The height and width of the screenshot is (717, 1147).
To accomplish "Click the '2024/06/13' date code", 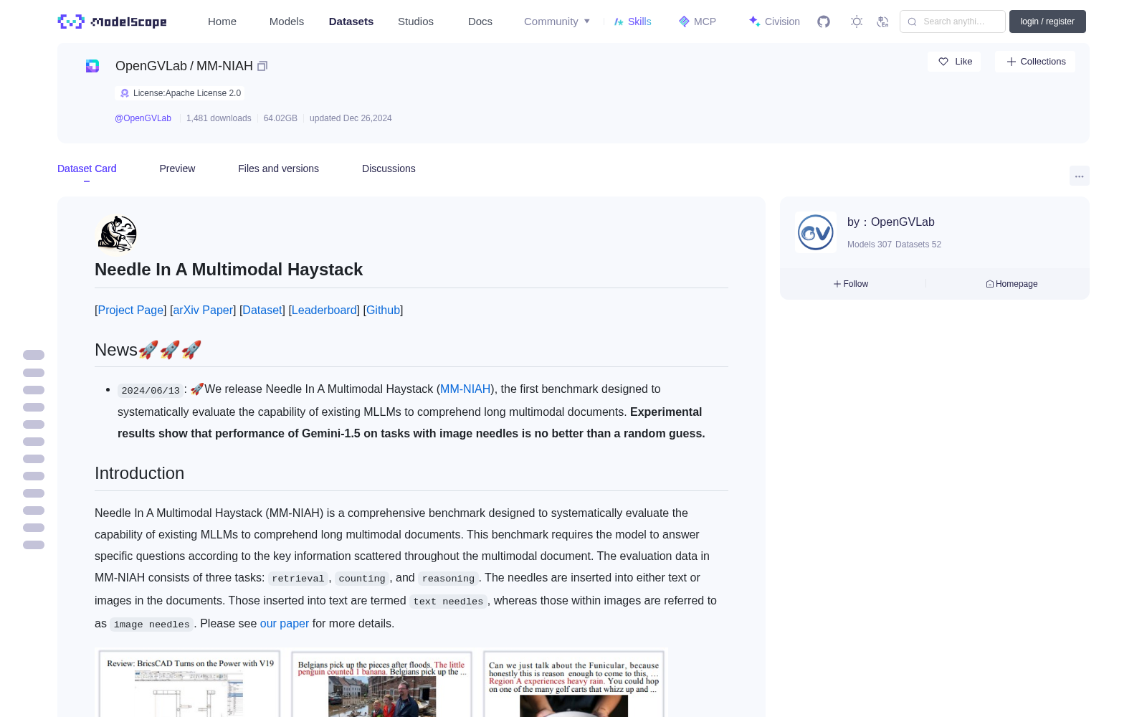I will [x=151, y=390].
